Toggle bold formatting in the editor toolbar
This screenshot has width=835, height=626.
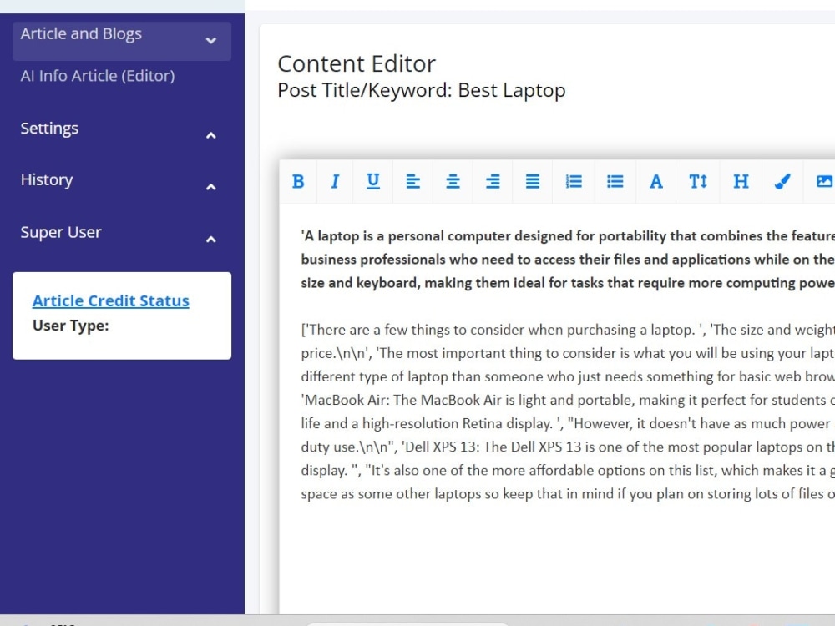pos(298,181)
